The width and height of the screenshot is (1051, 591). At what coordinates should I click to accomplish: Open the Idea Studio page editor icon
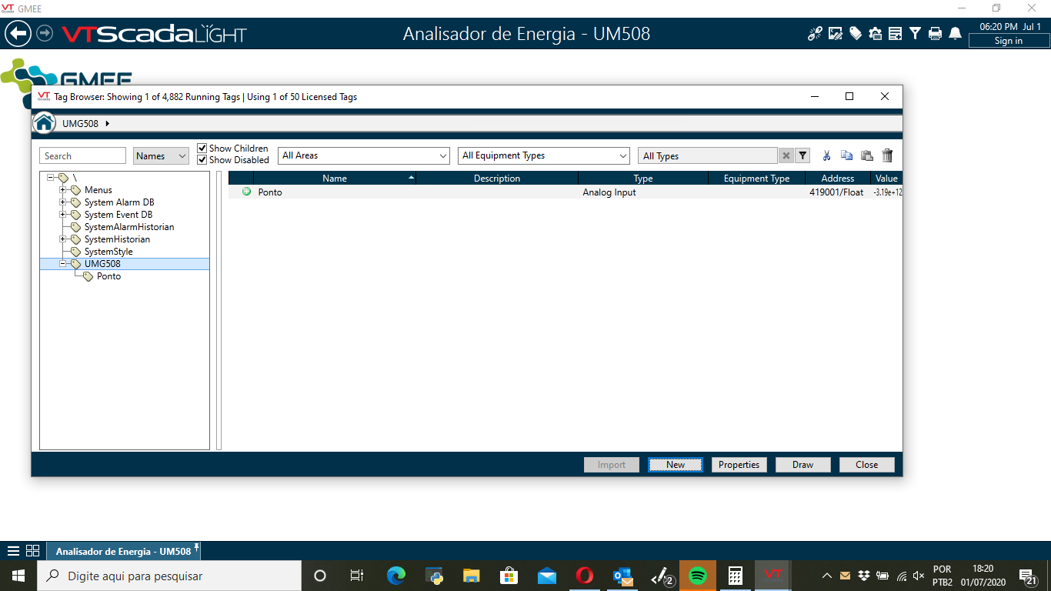(835, 33)
